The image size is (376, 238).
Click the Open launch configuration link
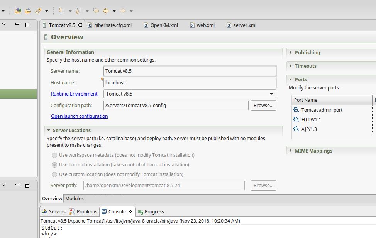click(79, 116)
